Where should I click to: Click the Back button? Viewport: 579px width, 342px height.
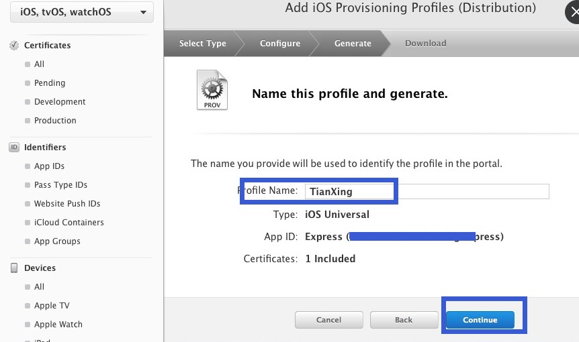[x=404, y=320]
